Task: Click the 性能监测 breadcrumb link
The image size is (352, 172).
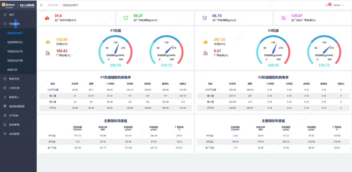Action: 52,5
